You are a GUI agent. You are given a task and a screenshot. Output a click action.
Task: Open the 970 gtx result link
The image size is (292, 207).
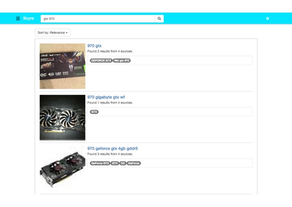[x=95, y=46]
